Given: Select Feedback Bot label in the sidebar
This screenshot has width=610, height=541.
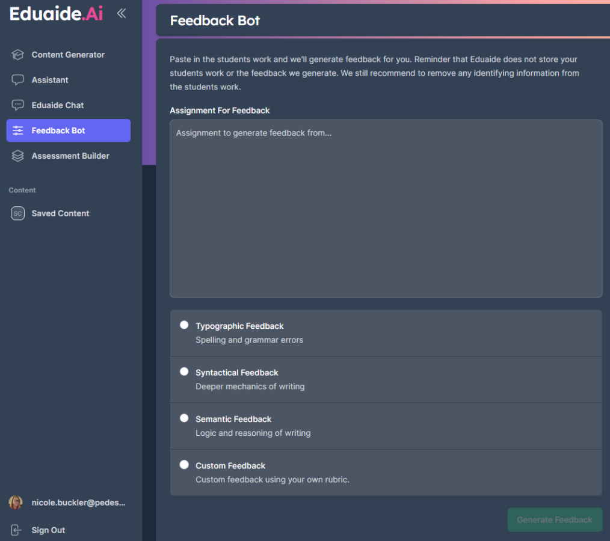Looking at the screenshot, I should tap(58, 130).
